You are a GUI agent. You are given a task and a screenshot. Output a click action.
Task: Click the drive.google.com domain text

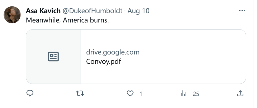pyautogui.click(x=113, y=52)
